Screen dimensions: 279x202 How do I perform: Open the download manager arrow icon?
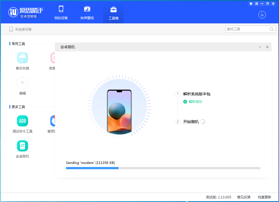pyautogui.click(x=262, y=15)
